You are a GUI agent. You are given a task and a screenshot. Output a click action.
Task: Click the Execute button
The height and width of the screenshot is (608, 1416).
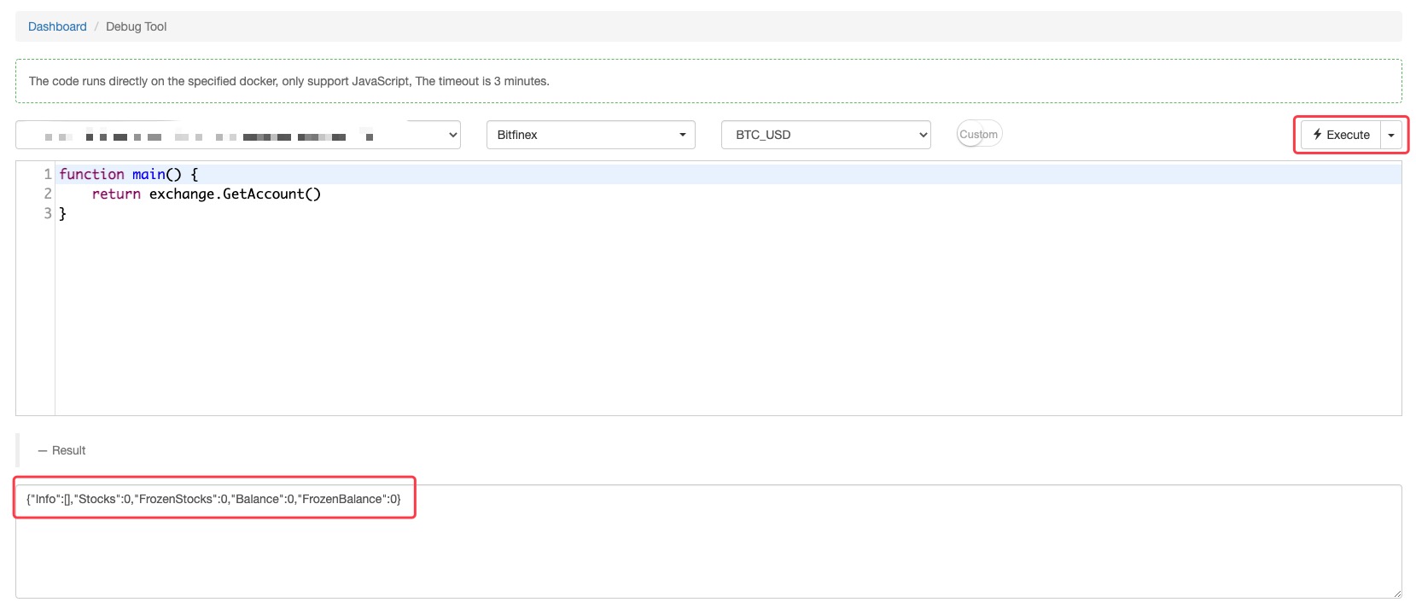1341,135
